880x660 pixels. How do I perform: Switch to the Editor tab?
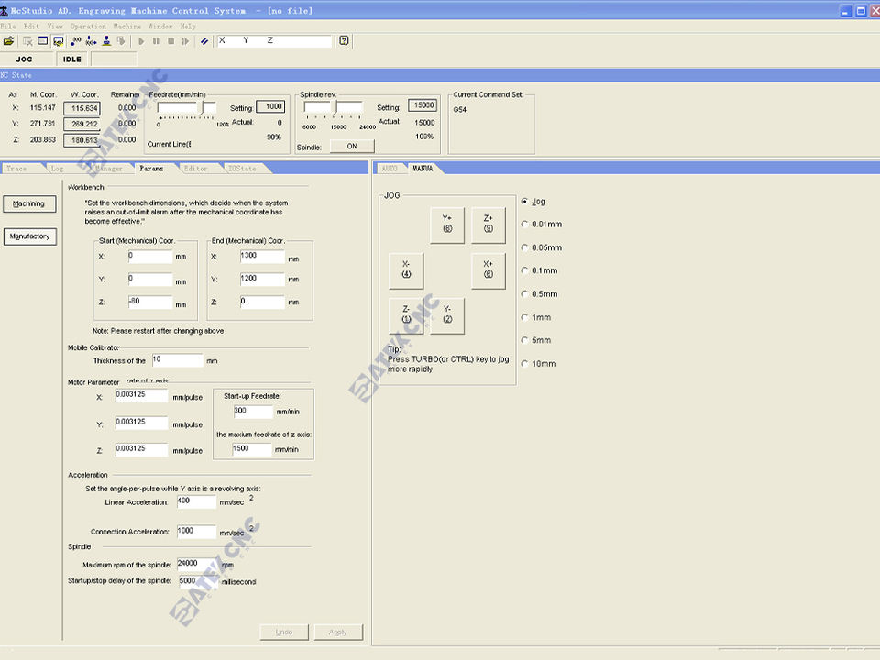coord(195,169)
